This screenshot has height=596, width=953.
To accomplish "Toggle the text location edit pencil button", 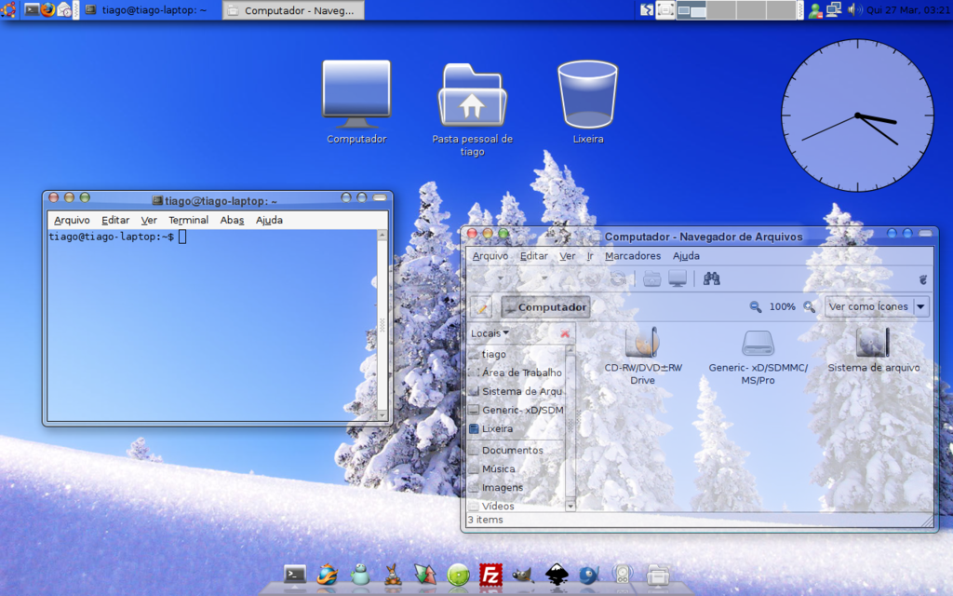I will point(481,307).
